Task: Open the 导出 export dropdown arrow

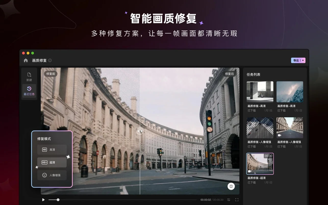Action: (303, 60)
